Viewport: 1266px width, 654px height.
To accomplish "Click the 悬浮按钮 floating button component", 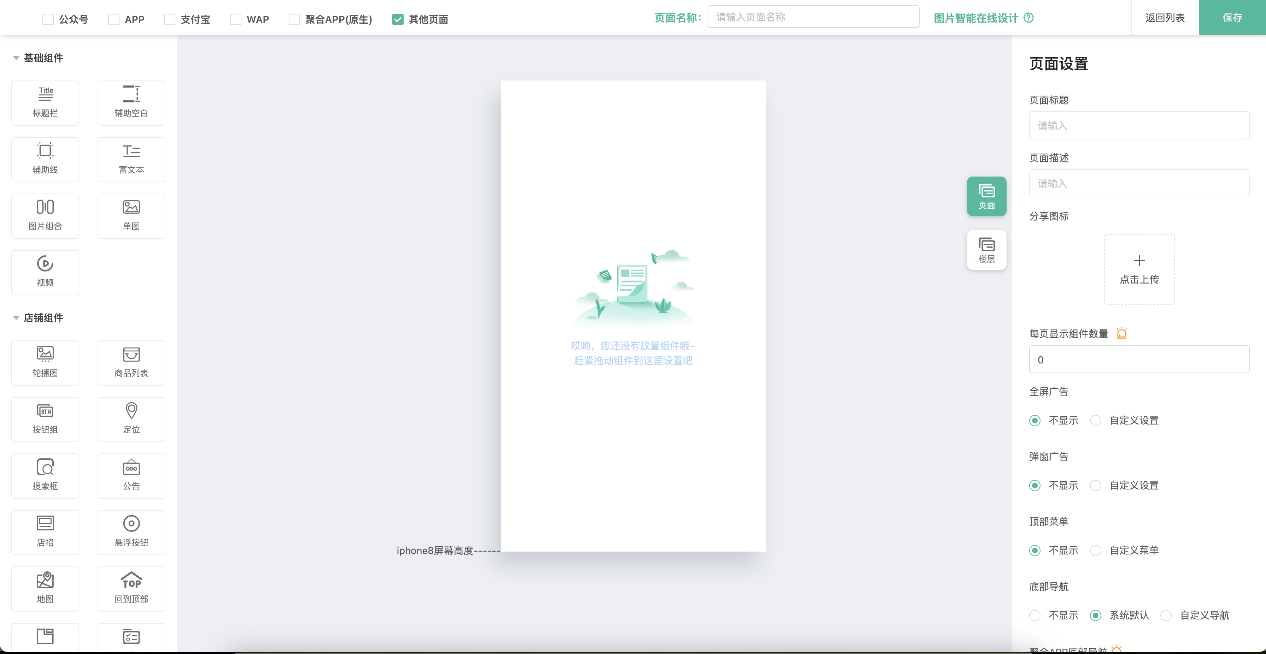I will coord(131,532).
